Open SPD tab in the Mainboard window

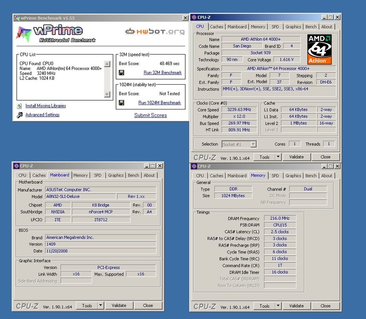pyautogui.click(x=97, y=175)
